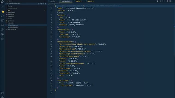Viewport: 175px width, 98px height.
Task: Open tsconfig.json in explorer
Action: (14, 27)
